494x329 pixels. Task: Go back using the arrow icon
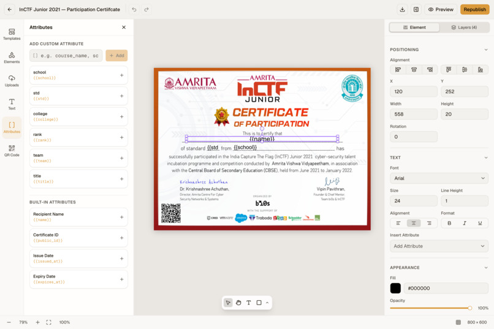pos(9,9)
